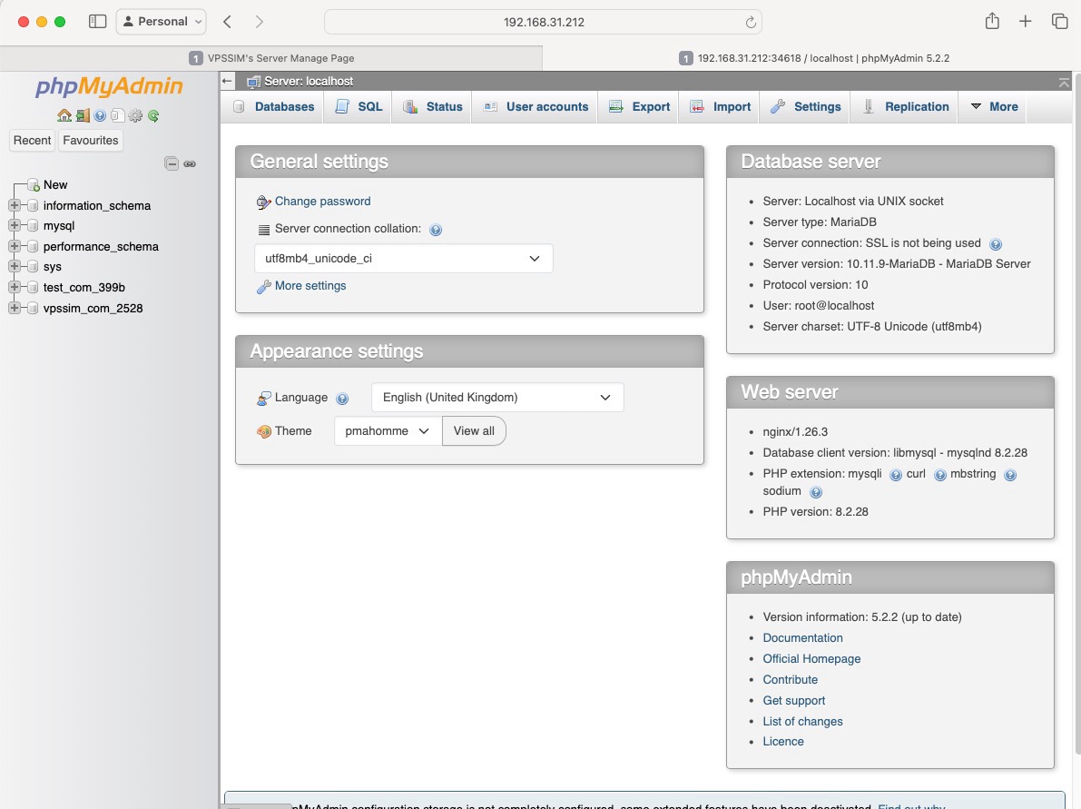
Task: Collapse all navigation tree items
Action: pos(172,163)
